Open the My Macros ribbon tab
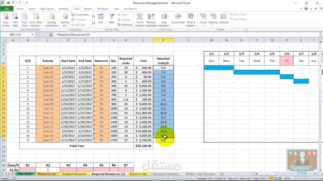The height and width of the screenshot is (181, 323). coord(130,9)
